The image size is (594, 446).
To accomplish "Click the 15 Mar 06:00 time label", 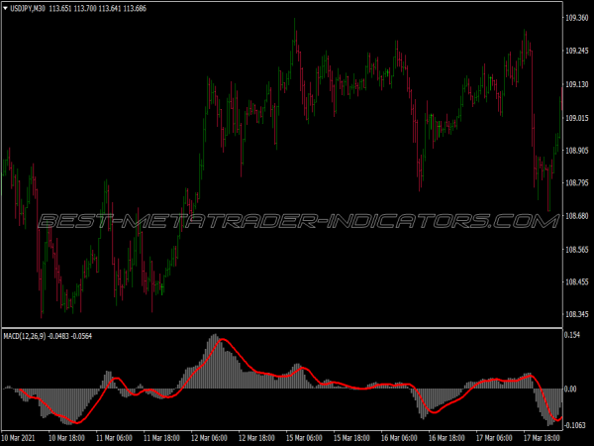I will tap(304, 438).
